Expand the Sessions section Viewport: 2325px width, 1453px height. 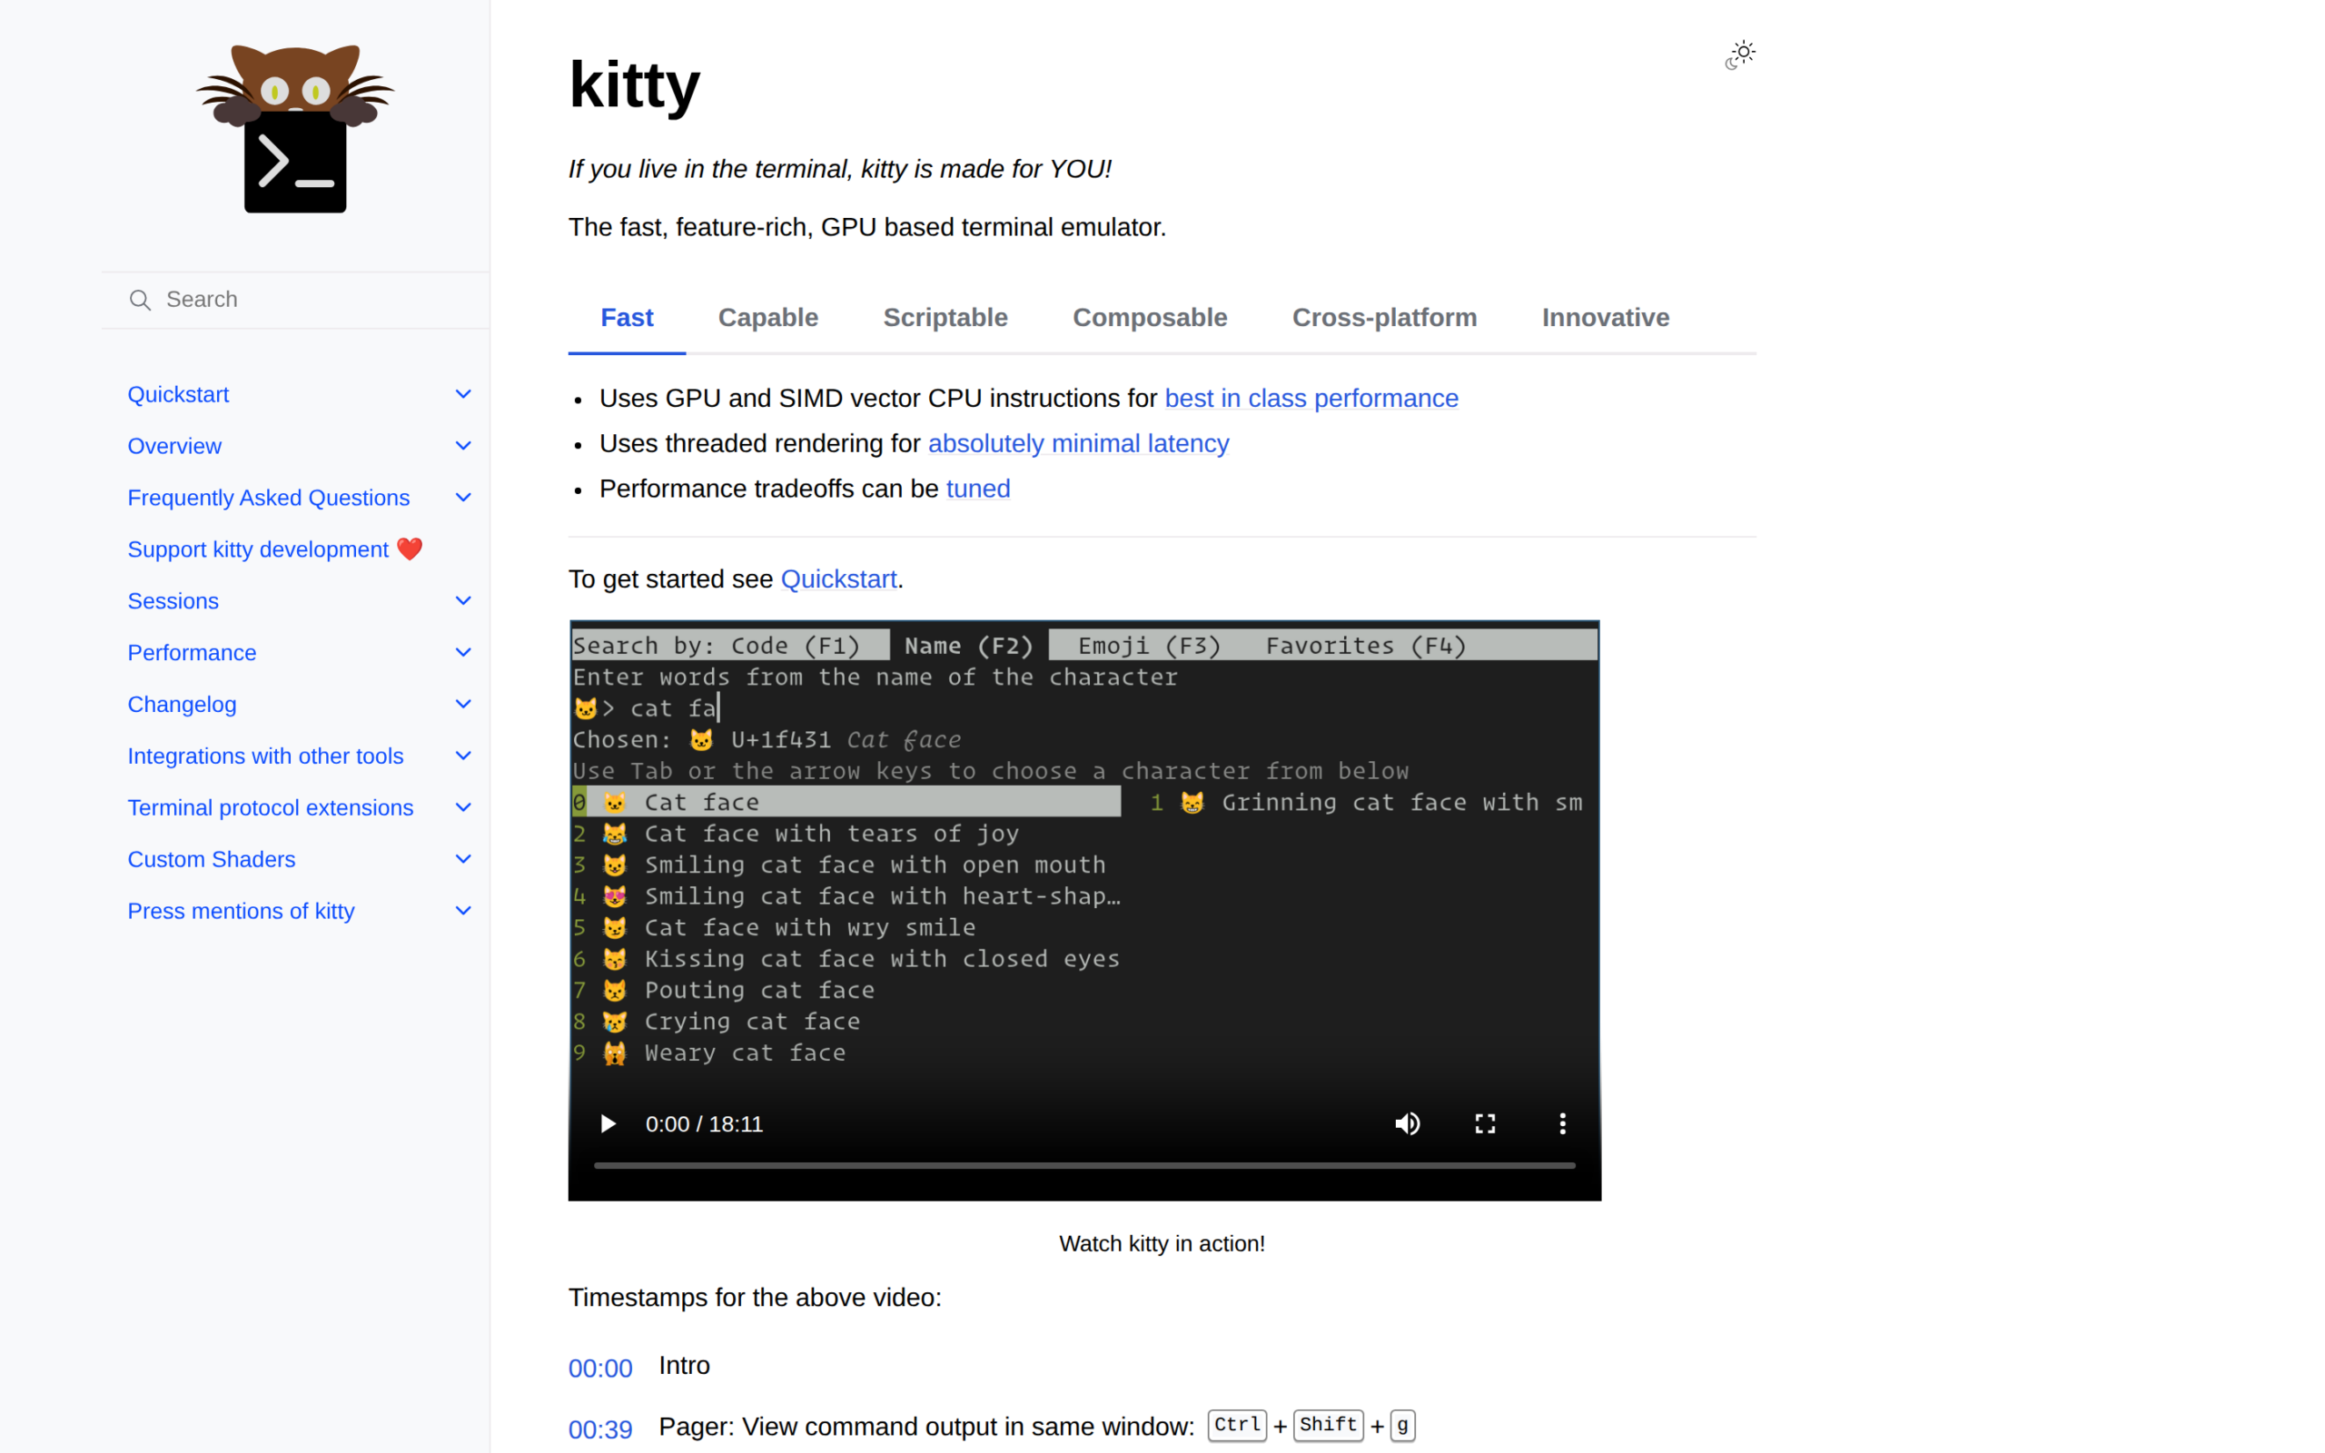pyautogui.click(x=463, y=600)
